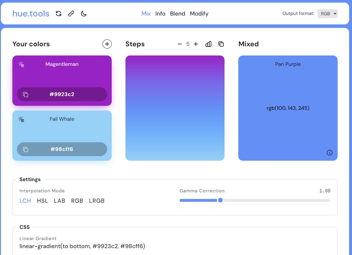Open the Output format dropdown

(327, 14)
